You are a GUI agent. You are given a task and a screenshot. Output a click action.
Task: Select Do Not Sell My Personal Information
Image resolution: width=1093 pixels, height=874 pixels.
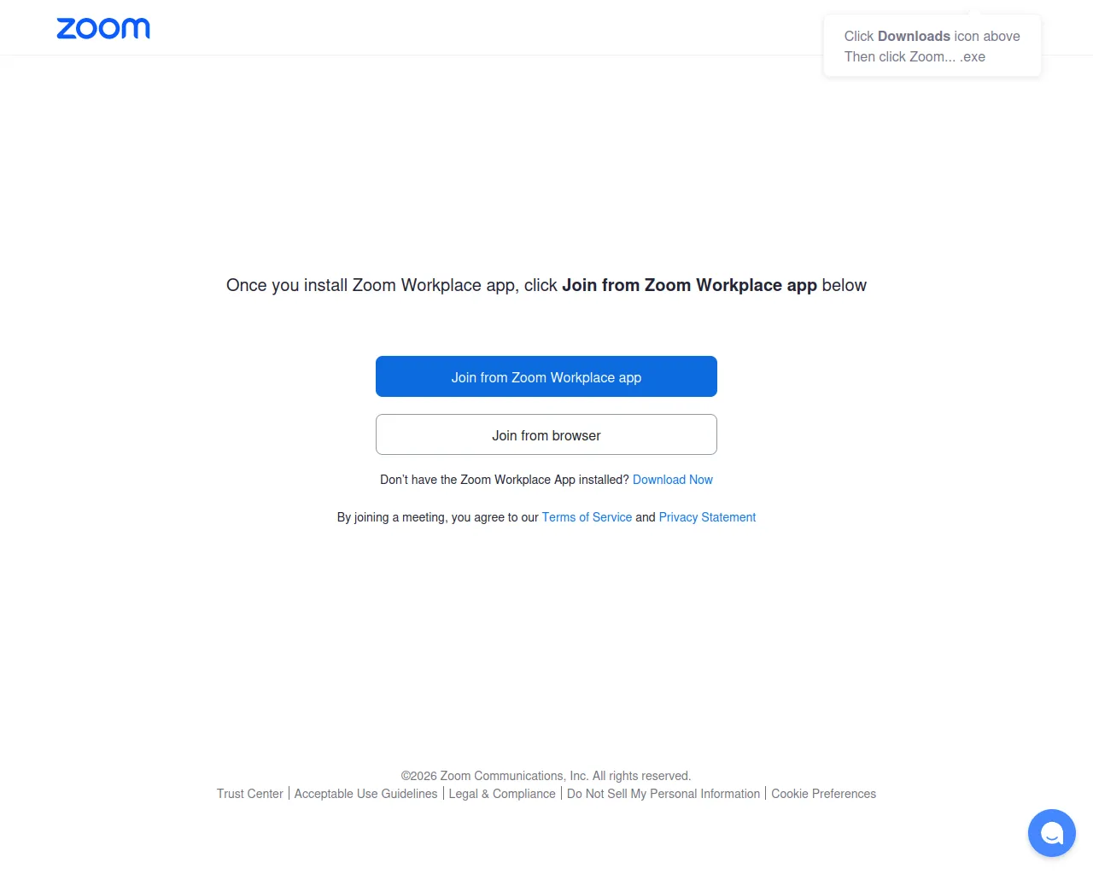point(663,794)
